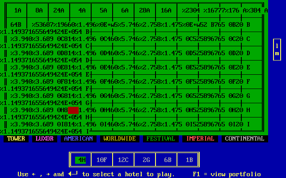Choose the LUXOR hotel chain
The width and height of the screenshot is (286, 178).
[44, 139]
